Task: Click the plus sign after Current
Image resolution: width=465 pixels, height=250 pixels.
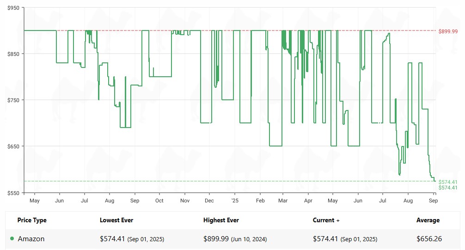Action: (x=338, y=221)
